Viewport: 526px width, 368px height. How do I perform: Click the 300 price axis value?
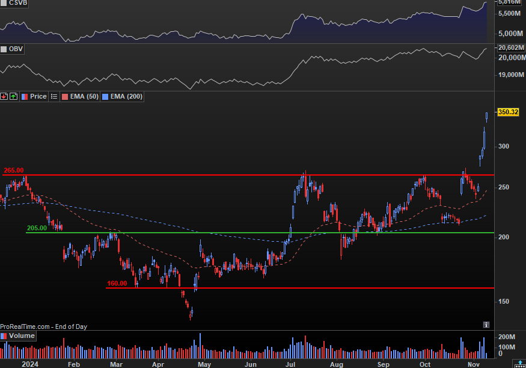504,146
